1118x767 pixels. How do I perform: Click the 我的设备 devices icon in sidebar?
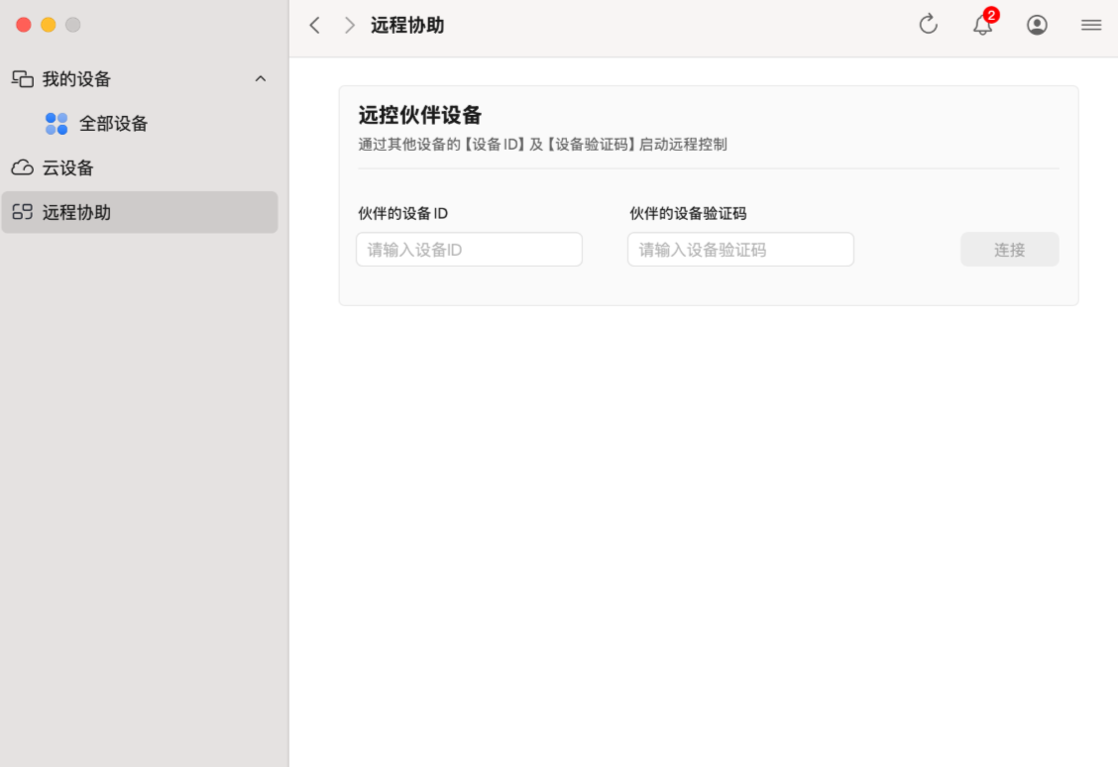coord(22,78)
